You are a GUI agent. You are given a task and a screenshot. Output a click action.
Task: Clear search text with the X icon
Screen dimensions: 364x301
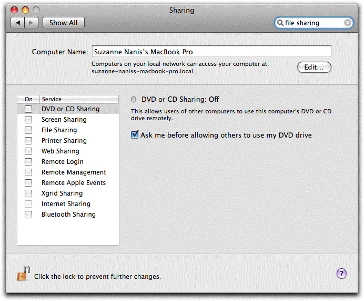tap(348, 23)
